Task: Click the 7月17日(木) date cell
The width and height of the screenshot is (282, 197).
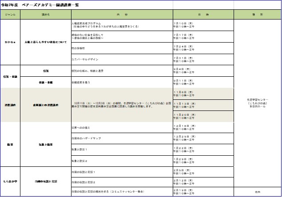Action: (x=203, y=36)
